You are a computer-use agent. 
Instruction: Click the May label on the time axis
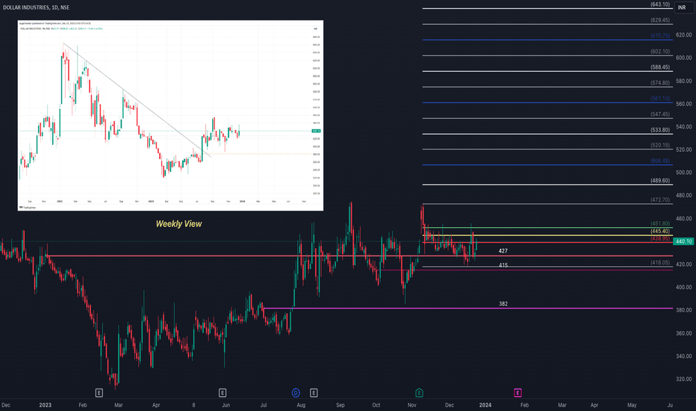(x=632, y=405)
